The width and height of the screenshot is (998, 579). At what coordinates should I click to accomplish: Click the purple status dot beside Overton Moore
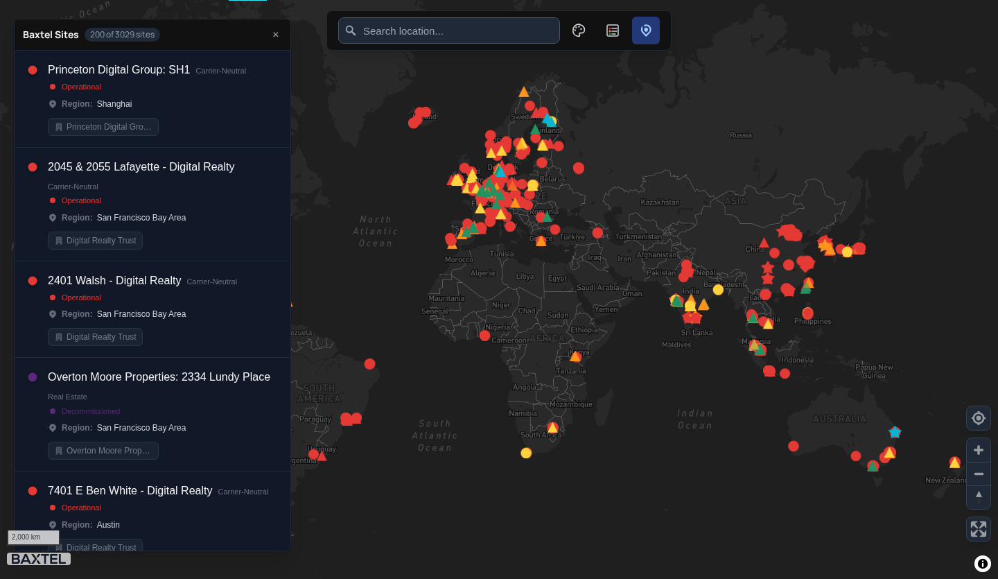[33, 377]
